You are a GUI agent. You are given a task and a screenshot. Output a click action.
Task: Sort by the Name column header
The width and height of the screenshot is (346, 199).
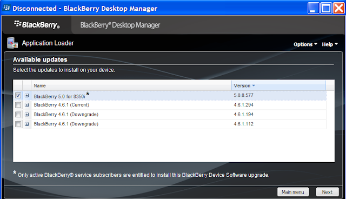[x=131, y=85]
